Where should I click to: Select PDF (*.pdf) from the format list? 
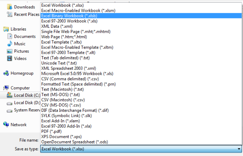(x=52, y=131)
